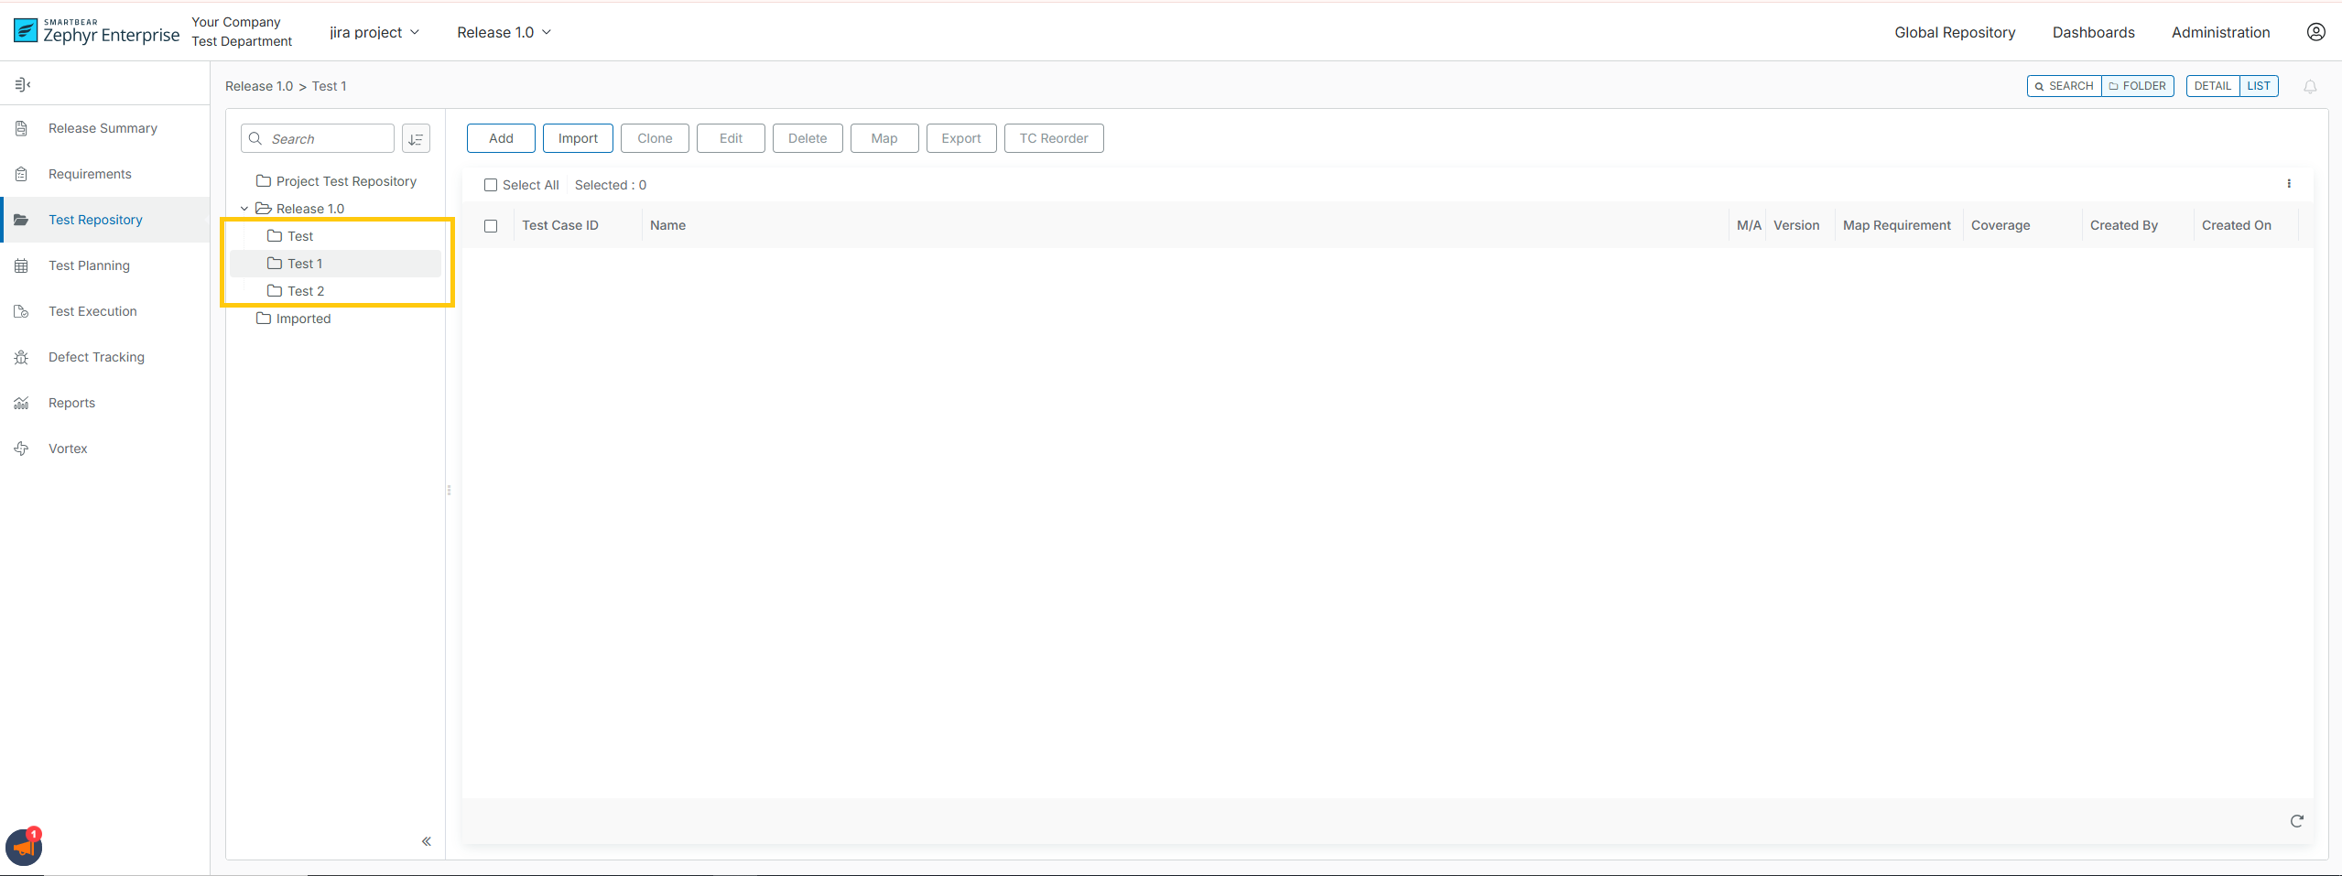
Task: Open the Reports section
Action: (x=71, y=403)
